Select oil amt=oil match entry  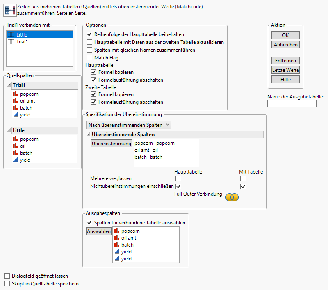click(146, 150)
